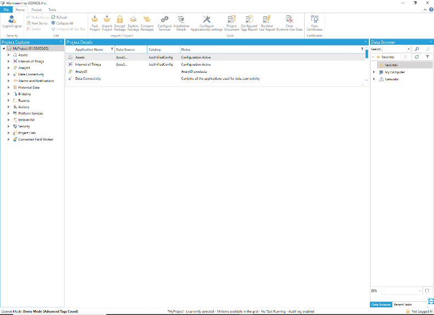
Task: Click the TeamViewer icon at bottom right
Action: click(x=431, y=301)
